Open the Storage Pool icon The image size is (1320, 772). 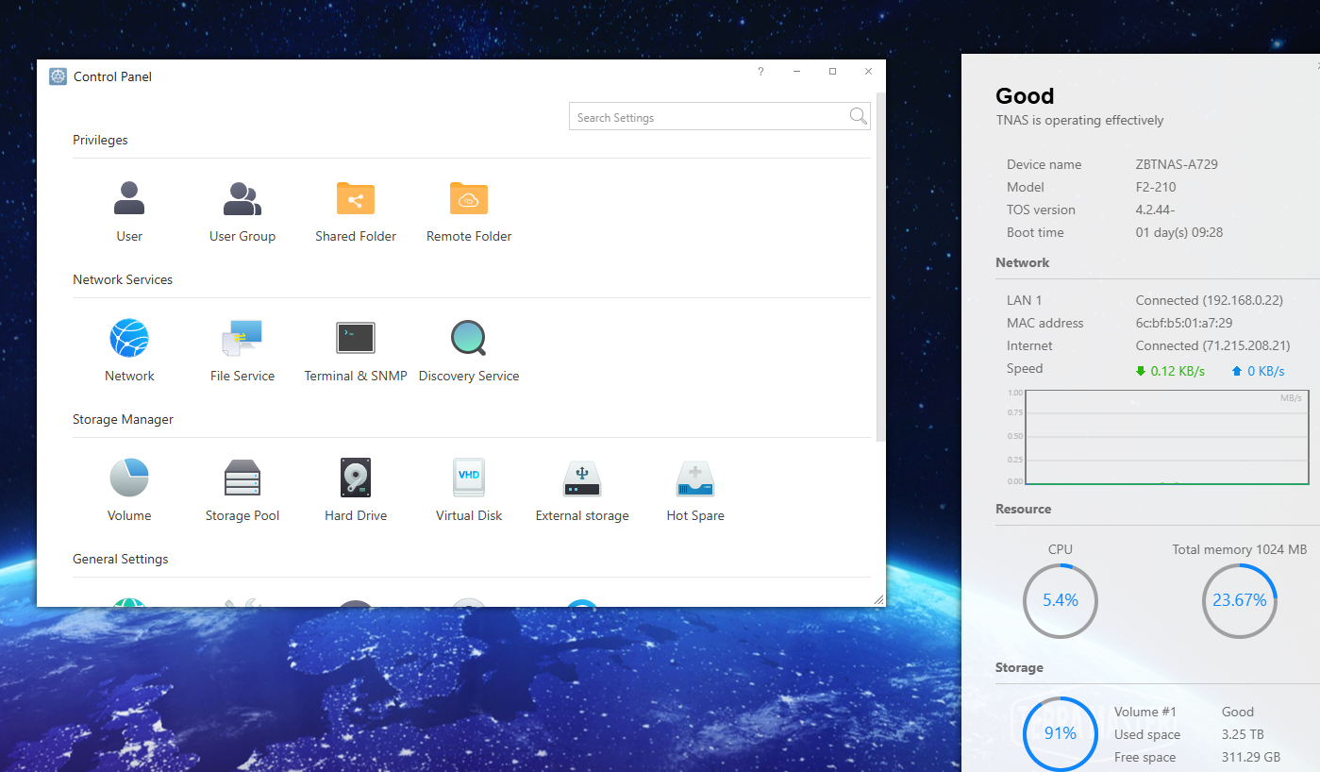tap(242, 478)
